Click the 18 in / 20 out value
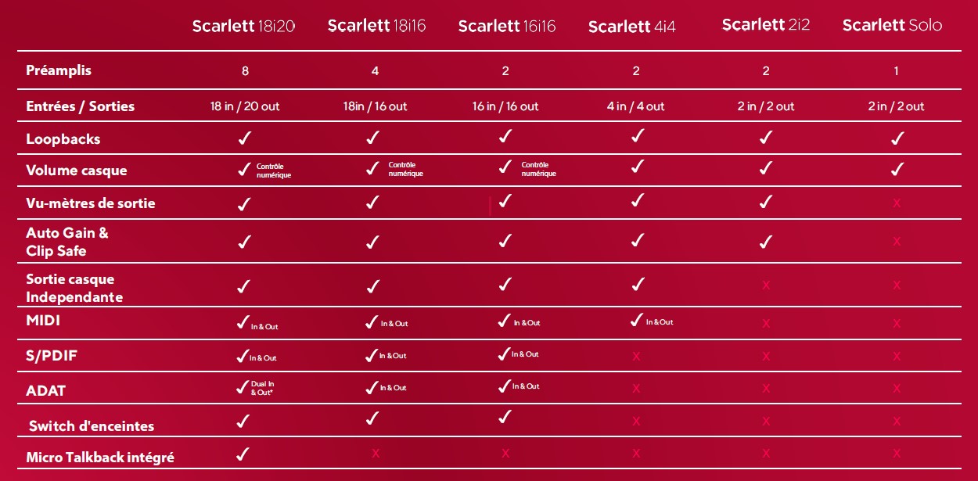Screen dimensions: 978x481 tap(244, 106)
